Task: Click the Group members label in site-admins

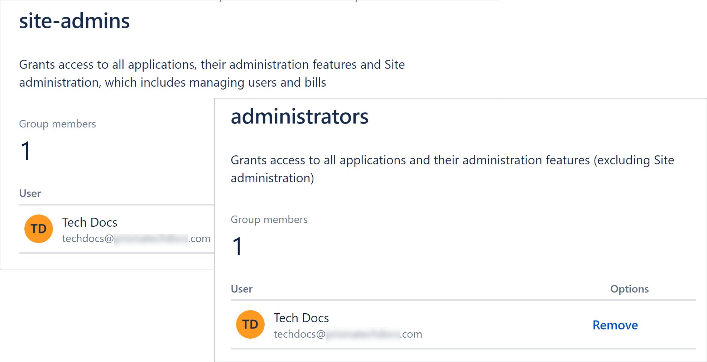Action: (x=57, y=124)
